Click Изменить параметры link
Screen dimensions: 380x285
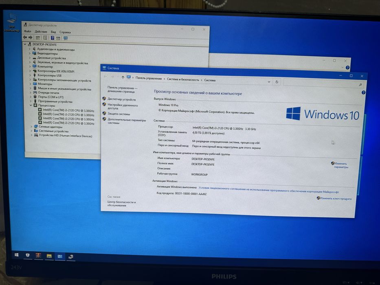340,165
